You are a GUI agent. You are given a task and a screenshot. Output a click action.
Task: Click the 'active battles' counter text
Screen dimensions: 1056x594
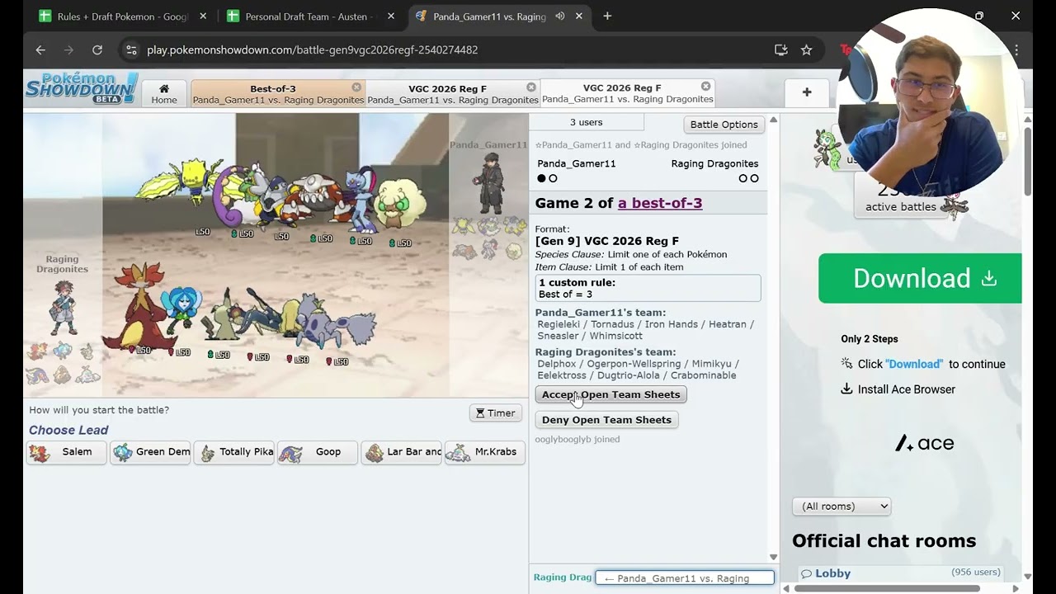tap(901, 207)
